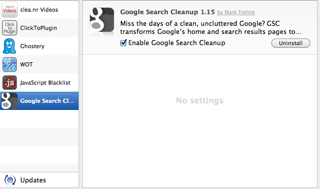Click the large Google Search Cleanup header icon
Screen dimensions: 320x189
pyautogui.click(x=102, y=21)
